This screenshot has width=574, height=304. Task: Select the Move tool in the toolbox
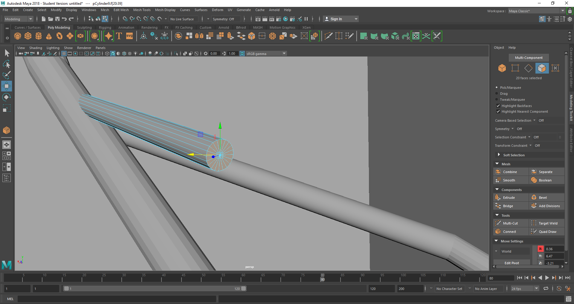click(x=6, y=86)
